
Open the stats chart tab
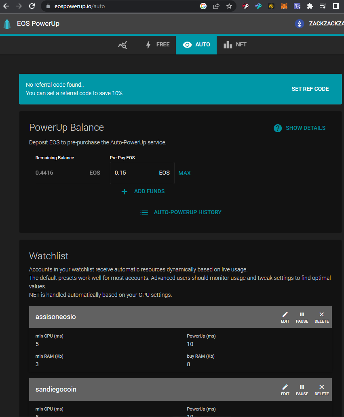click(122, 45)
